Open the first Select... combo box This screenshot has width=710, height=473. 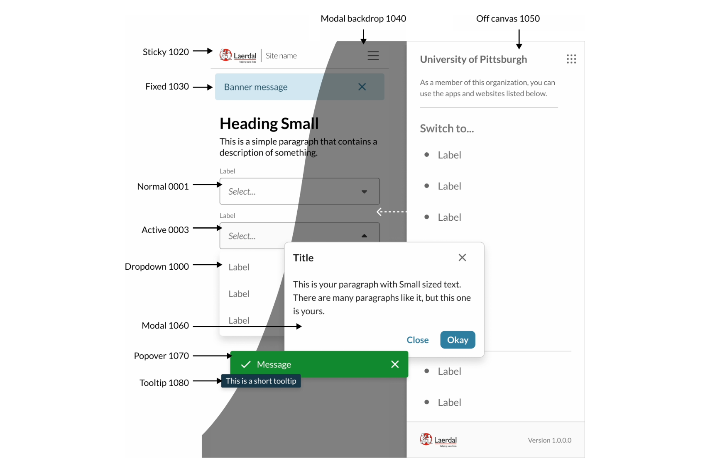click(299, 191)
